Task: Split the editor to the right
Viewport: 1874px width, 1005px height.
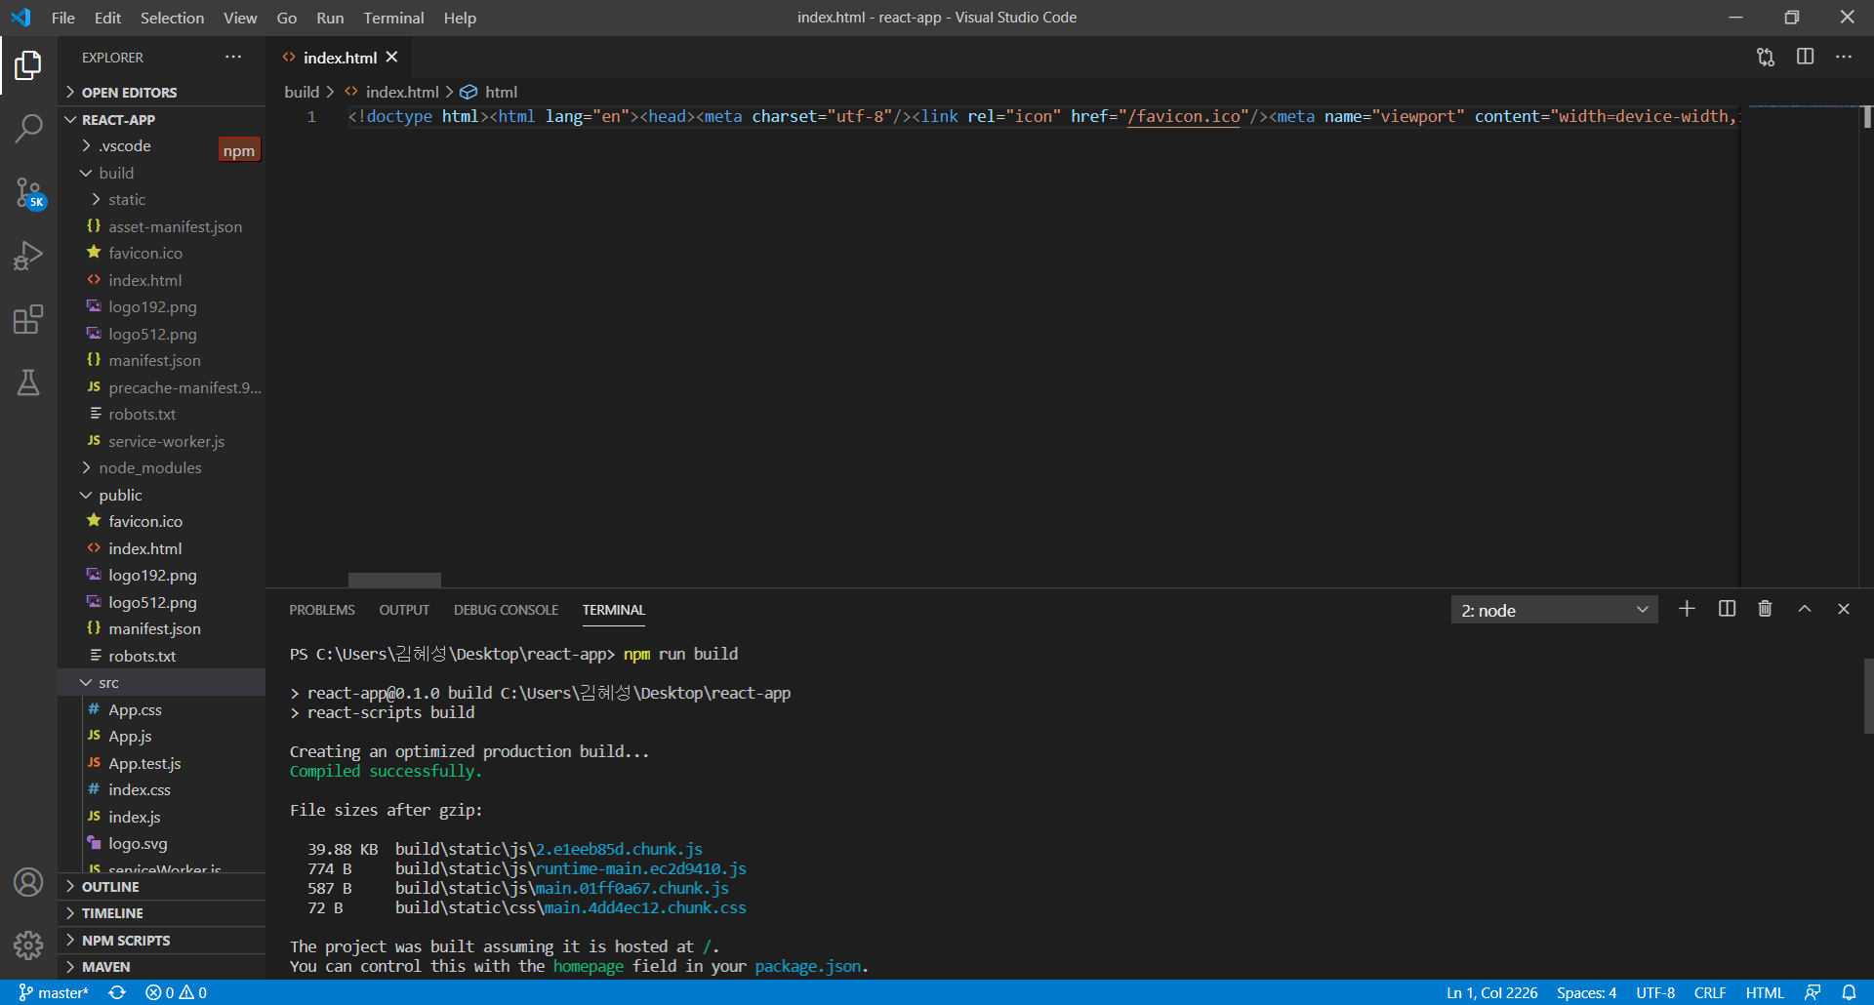Action: point(1805,58)
